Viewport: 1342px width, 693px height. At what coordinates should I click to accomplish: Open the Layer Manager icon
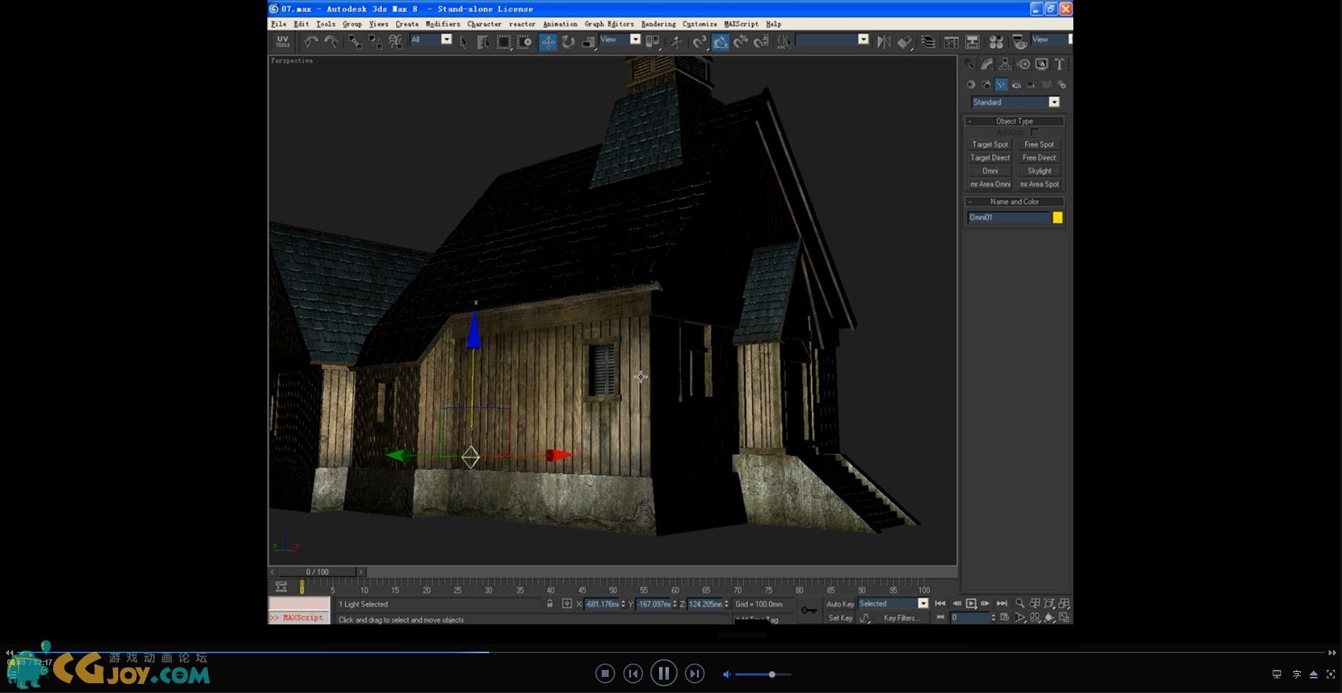928,42
